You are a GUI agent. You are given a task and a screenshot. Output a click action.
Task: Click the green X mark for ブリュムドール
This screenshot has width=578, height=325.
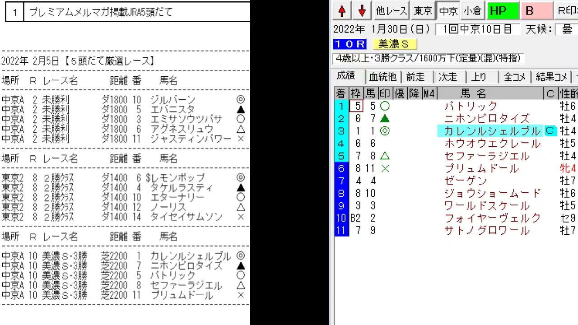click(385, 168)
